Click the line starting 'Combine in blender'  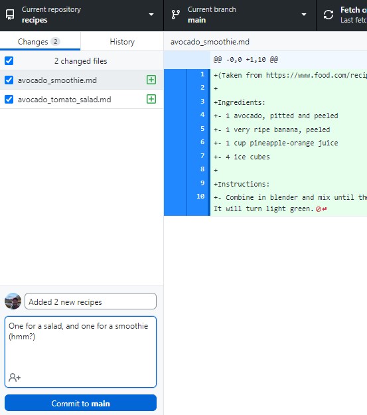pyautogui.click(x=290, y=197)
